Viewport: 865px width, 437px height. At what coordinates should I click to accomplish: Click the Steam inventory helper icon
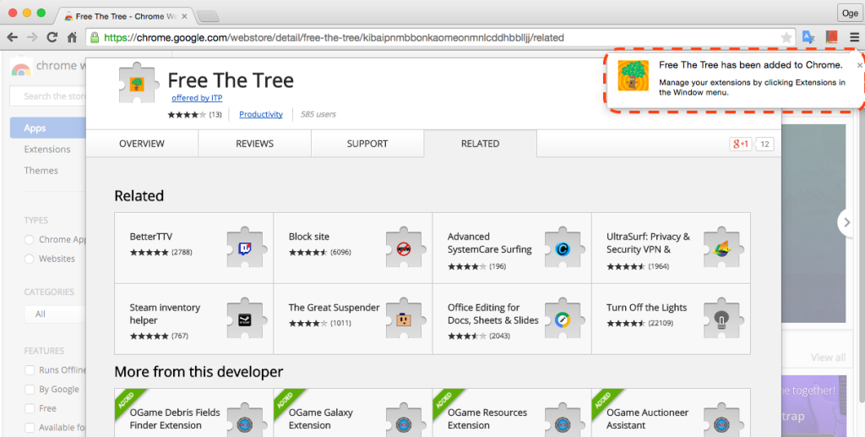pos(245,319)
